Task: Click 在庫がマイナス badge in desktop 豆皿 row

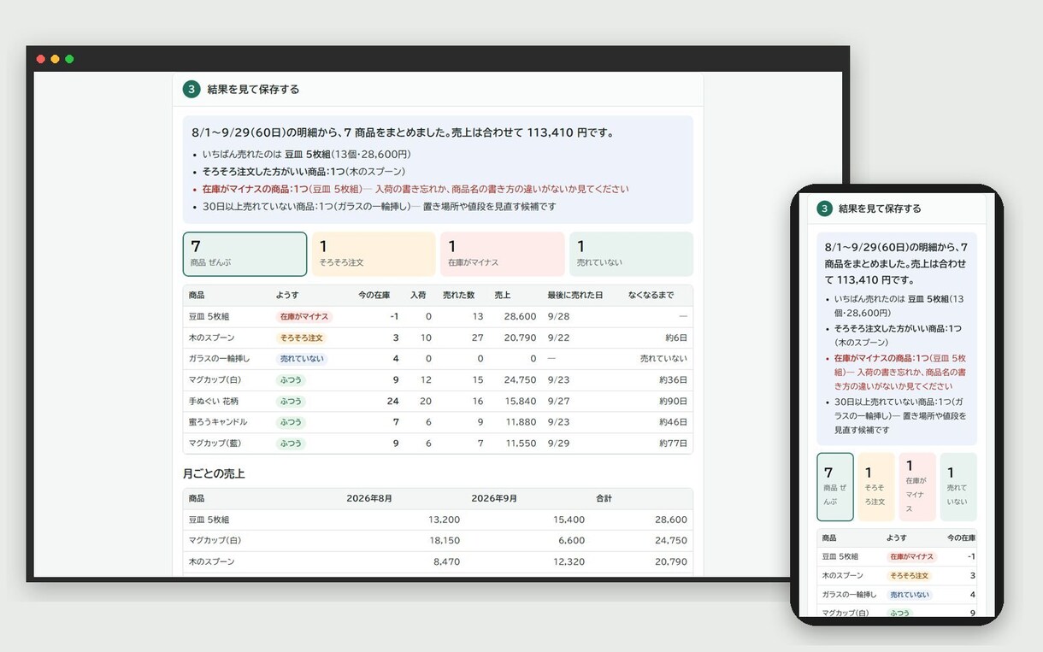Action: tap(303, 316)
